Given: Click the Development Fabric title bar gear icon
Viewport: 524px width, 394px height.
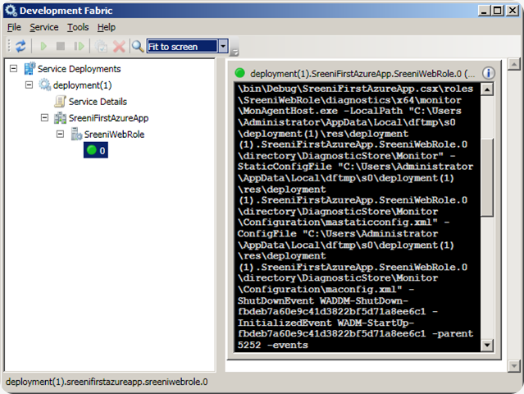Looking at the screenshot, I should [x=11, y=11].
